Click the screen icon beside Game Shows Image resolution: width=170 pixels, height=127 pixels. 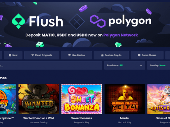(139, 55)
